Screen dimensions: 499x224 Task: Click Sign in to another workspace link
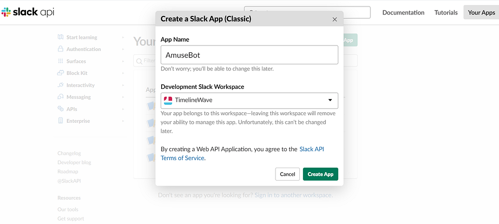click(x=293, y=195)
